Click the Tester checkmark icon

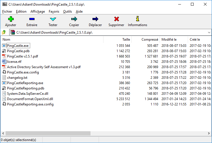pyautogui.click(x=53, y=19)
